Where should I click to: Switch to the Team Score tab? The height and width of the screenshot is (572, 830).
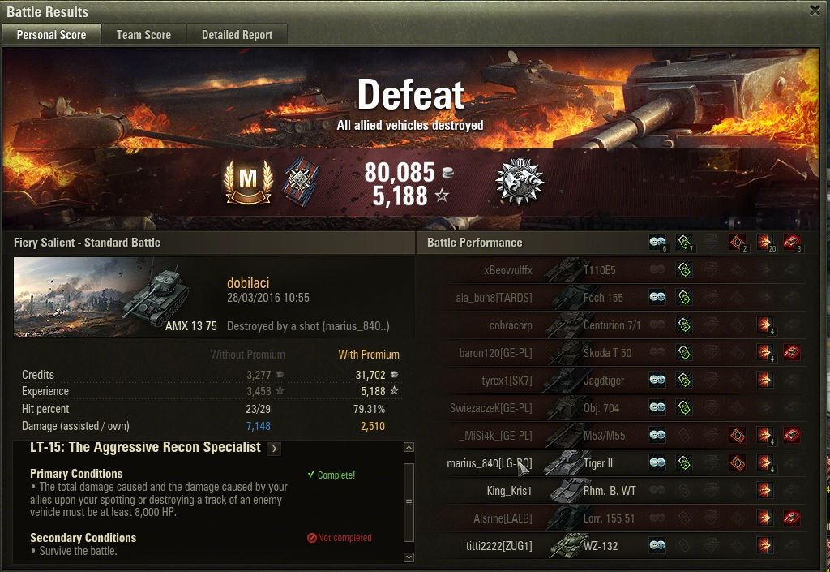(143, 35)
